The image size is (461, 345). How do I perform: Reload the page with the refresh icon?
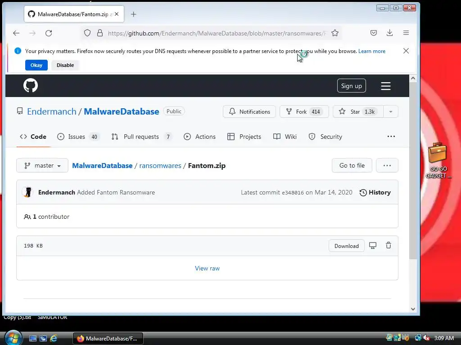(x=49, y=33)
